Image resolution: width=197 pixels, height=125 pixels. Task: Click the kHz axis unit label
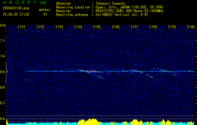pos(3,25)
